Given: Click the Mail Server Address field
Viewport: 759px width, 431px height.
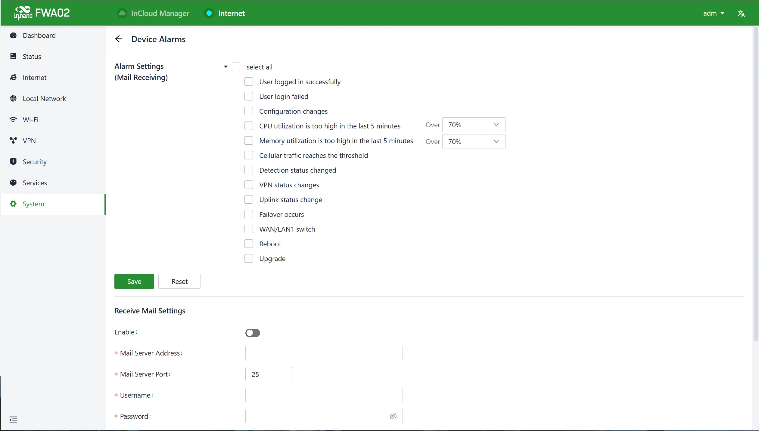Looking at the screenshot, I should point(324,353).
